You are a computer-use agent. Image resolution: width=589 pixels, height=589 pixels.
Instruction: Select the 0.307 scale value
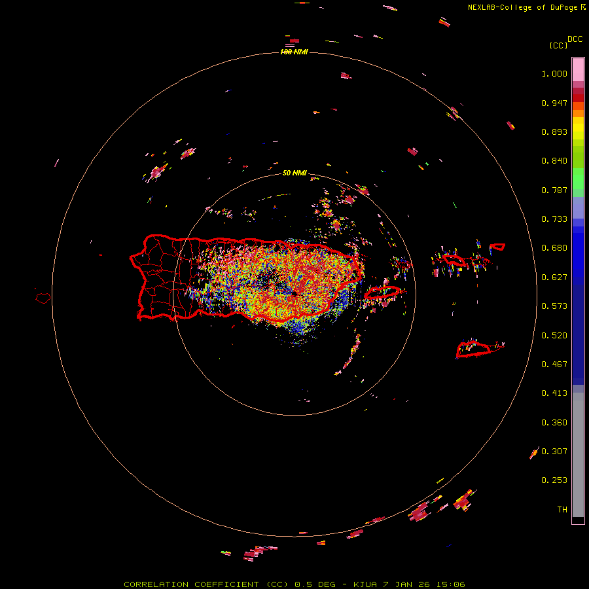pos(554,452)
